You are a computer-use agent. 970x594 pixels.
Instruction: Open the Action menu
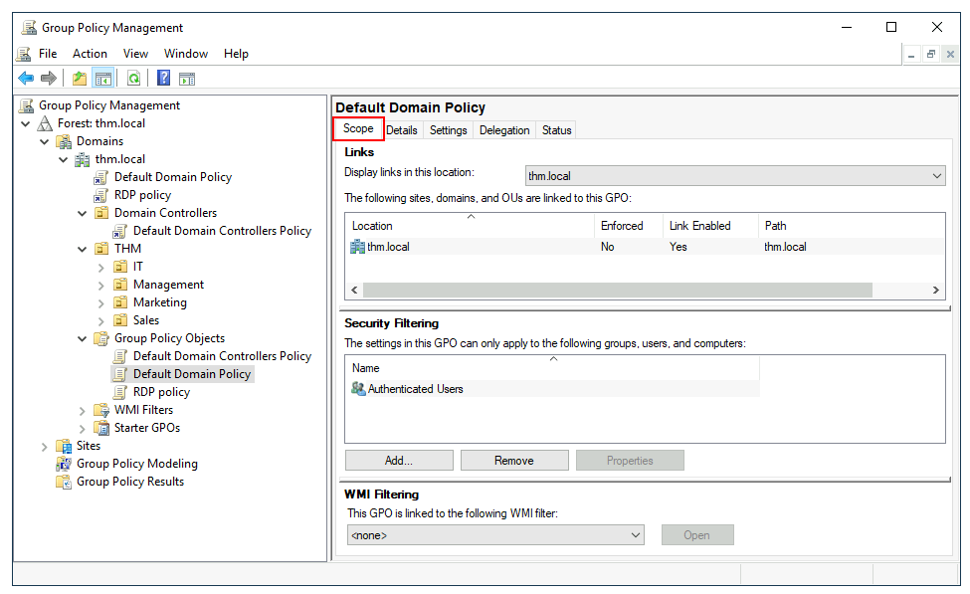[x=90, y=54]
